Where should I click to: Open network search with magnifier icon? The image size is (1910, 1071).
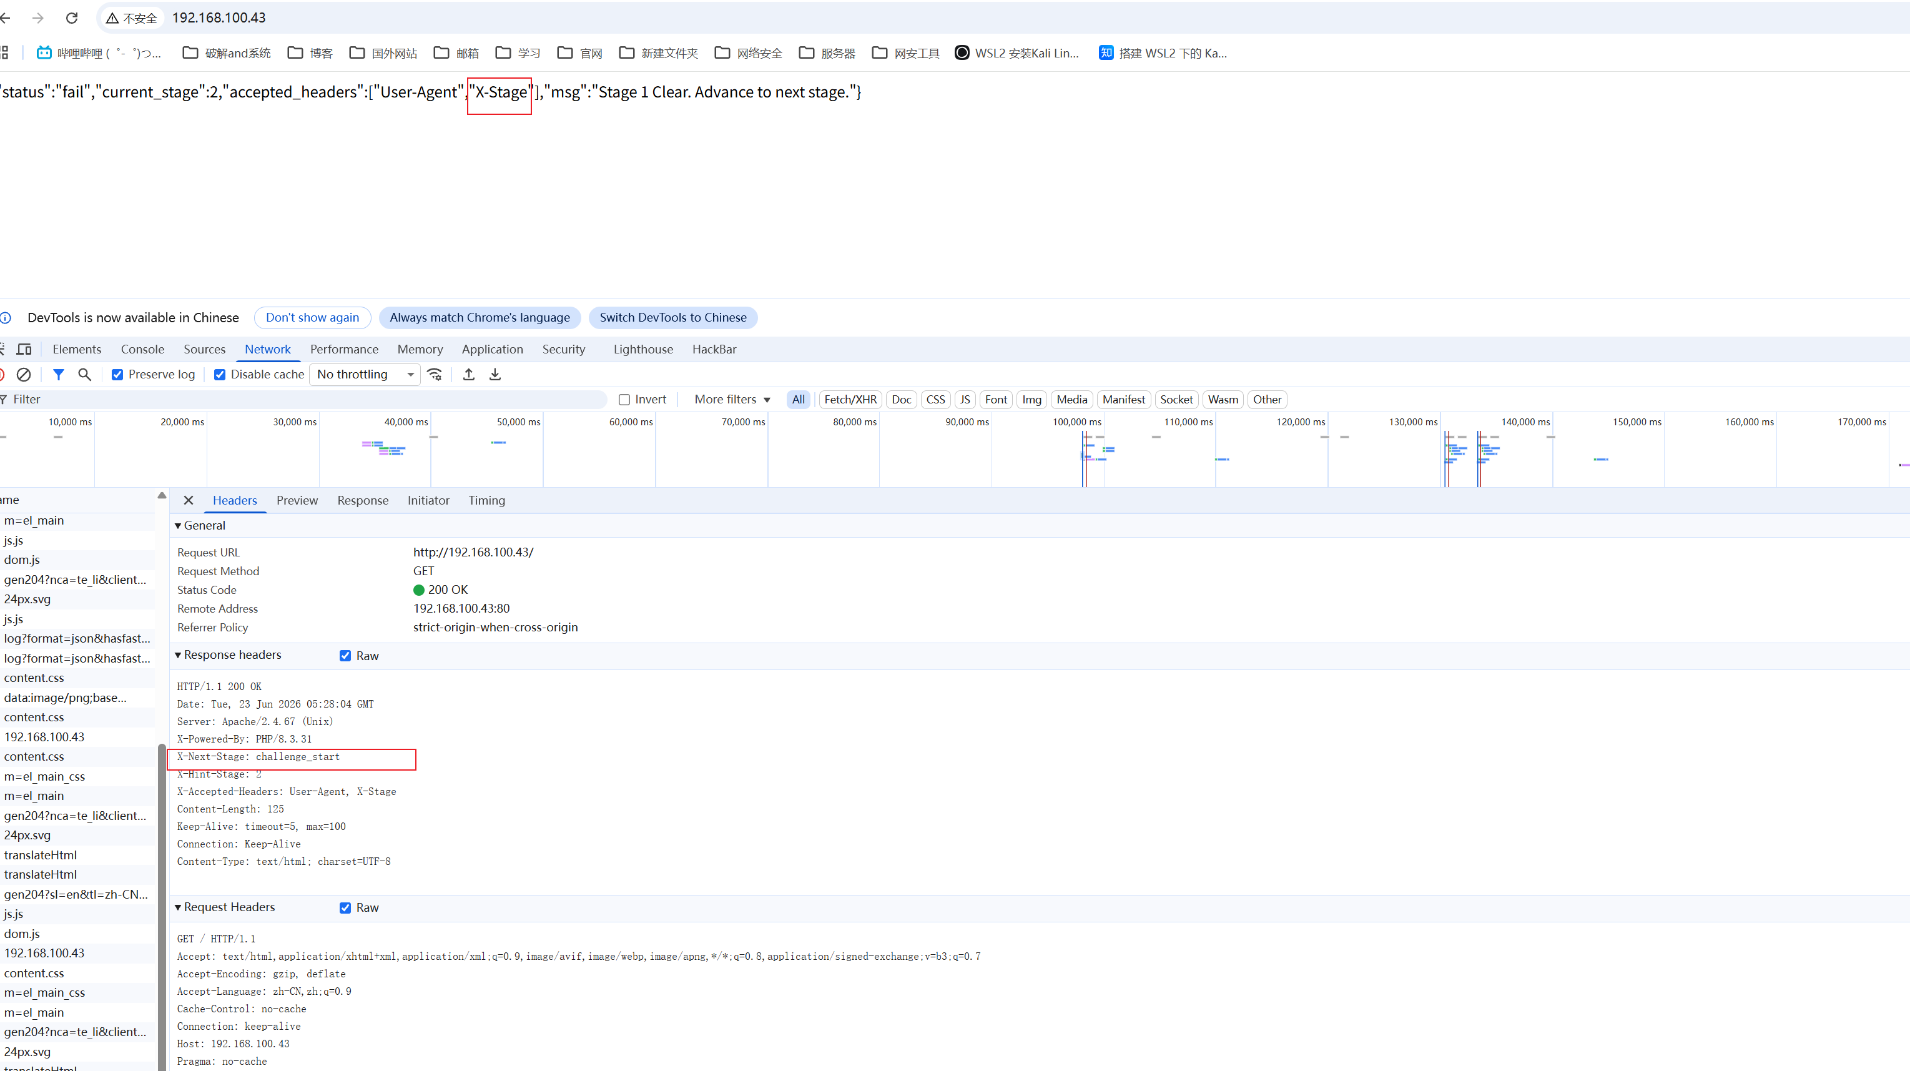[x=84, y=375]
